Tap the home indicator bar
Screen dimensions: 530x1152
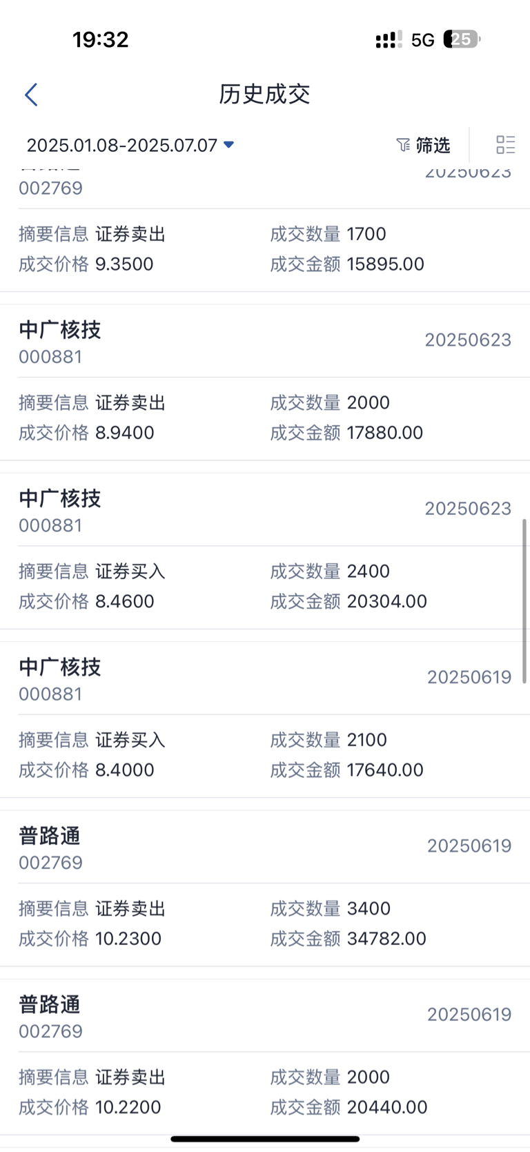click(x=265, y=1139)
